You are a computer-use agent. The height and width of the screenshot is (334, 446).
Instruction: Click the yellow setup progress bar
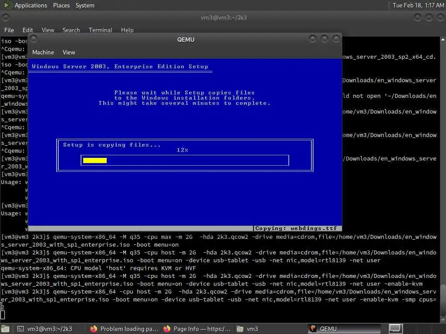coord(95,160)
